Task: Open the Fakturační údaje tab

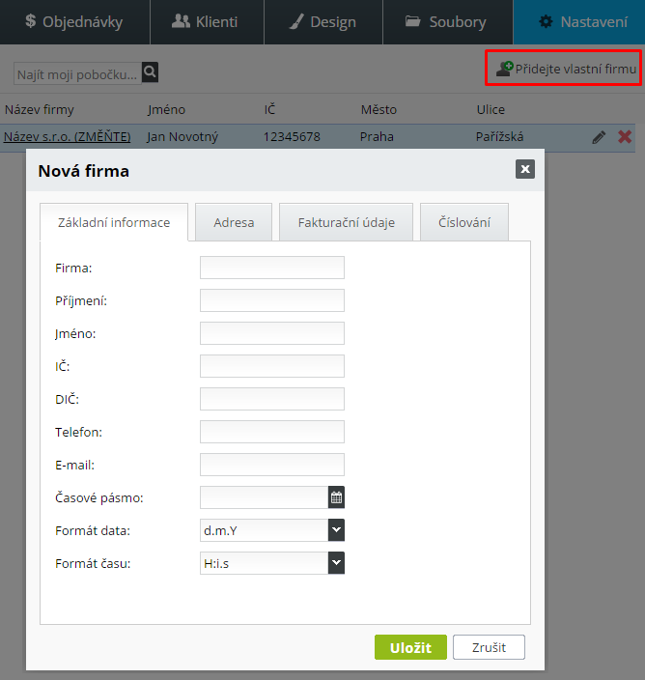Action: coord(347,222)
